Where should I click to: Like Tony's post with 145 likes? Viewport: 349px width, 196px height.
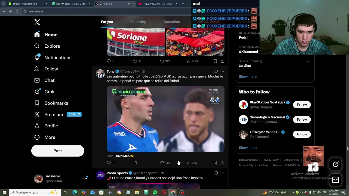165,163
